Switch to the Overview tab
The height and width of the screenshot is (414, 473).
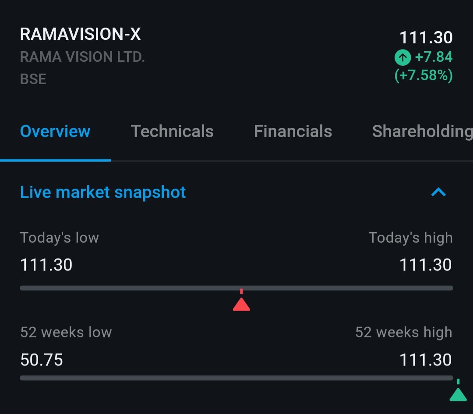point(55,131)
